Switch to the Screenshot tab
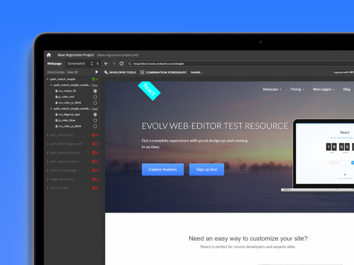Image resolution: width=354 pixels, height=265 pixels. click(77, 63)
